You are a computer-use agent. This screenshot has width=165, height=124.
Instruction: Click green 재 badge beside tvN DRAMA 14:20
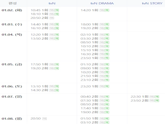pos(107,10)
